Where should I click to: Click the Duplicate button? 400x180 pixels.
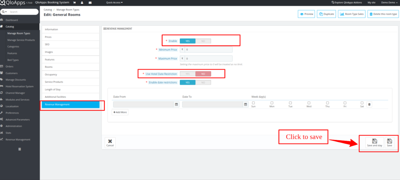click(327, 14)
